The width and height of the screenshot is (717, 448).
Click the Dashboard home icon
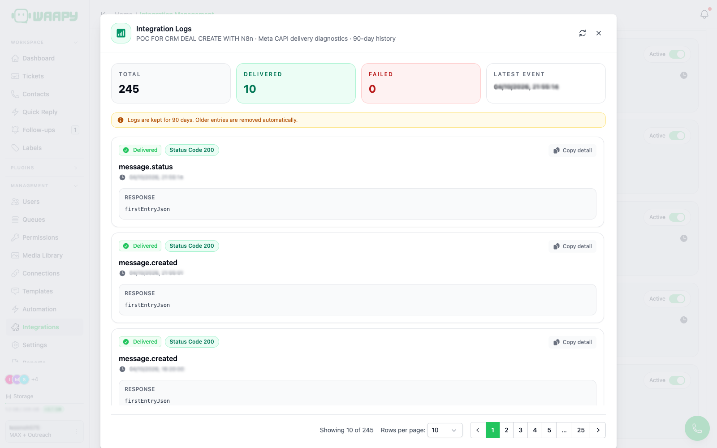tap(15, 58)
